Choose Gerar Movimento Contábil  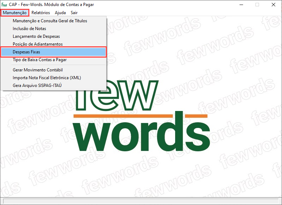click(x=53, y=70)
